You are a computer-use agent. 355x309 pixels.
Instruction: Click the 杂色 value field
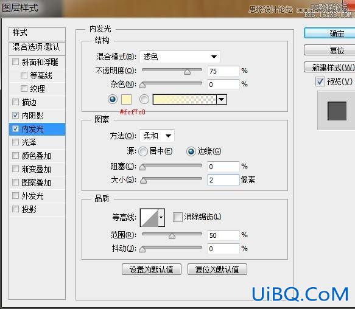(x=223, y=85)
